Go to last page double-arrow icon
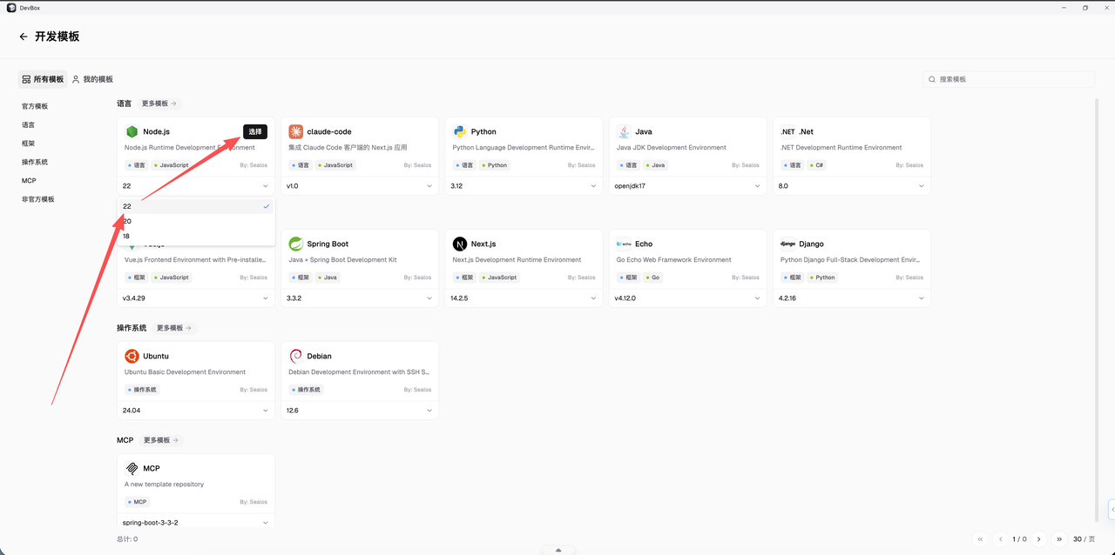Image resolution: width=1115 pixels, height=555 pixels. coord(1059,539)
